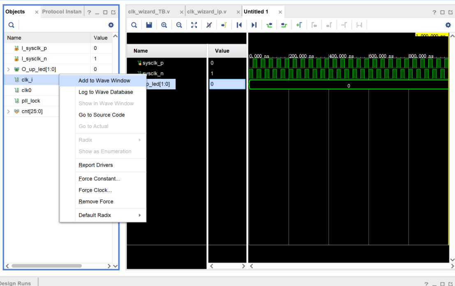
Task: Open Objects panel settings gear
Action: (x=111, y=25)
